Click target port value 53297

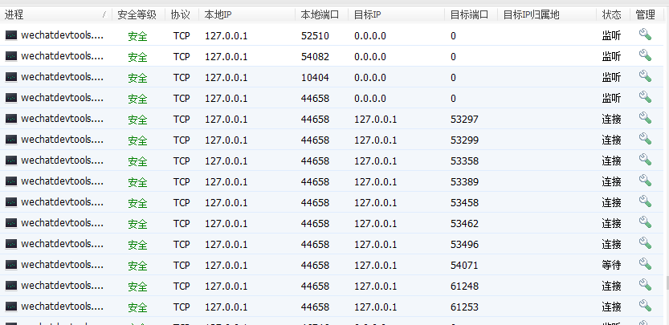[464, 120]
